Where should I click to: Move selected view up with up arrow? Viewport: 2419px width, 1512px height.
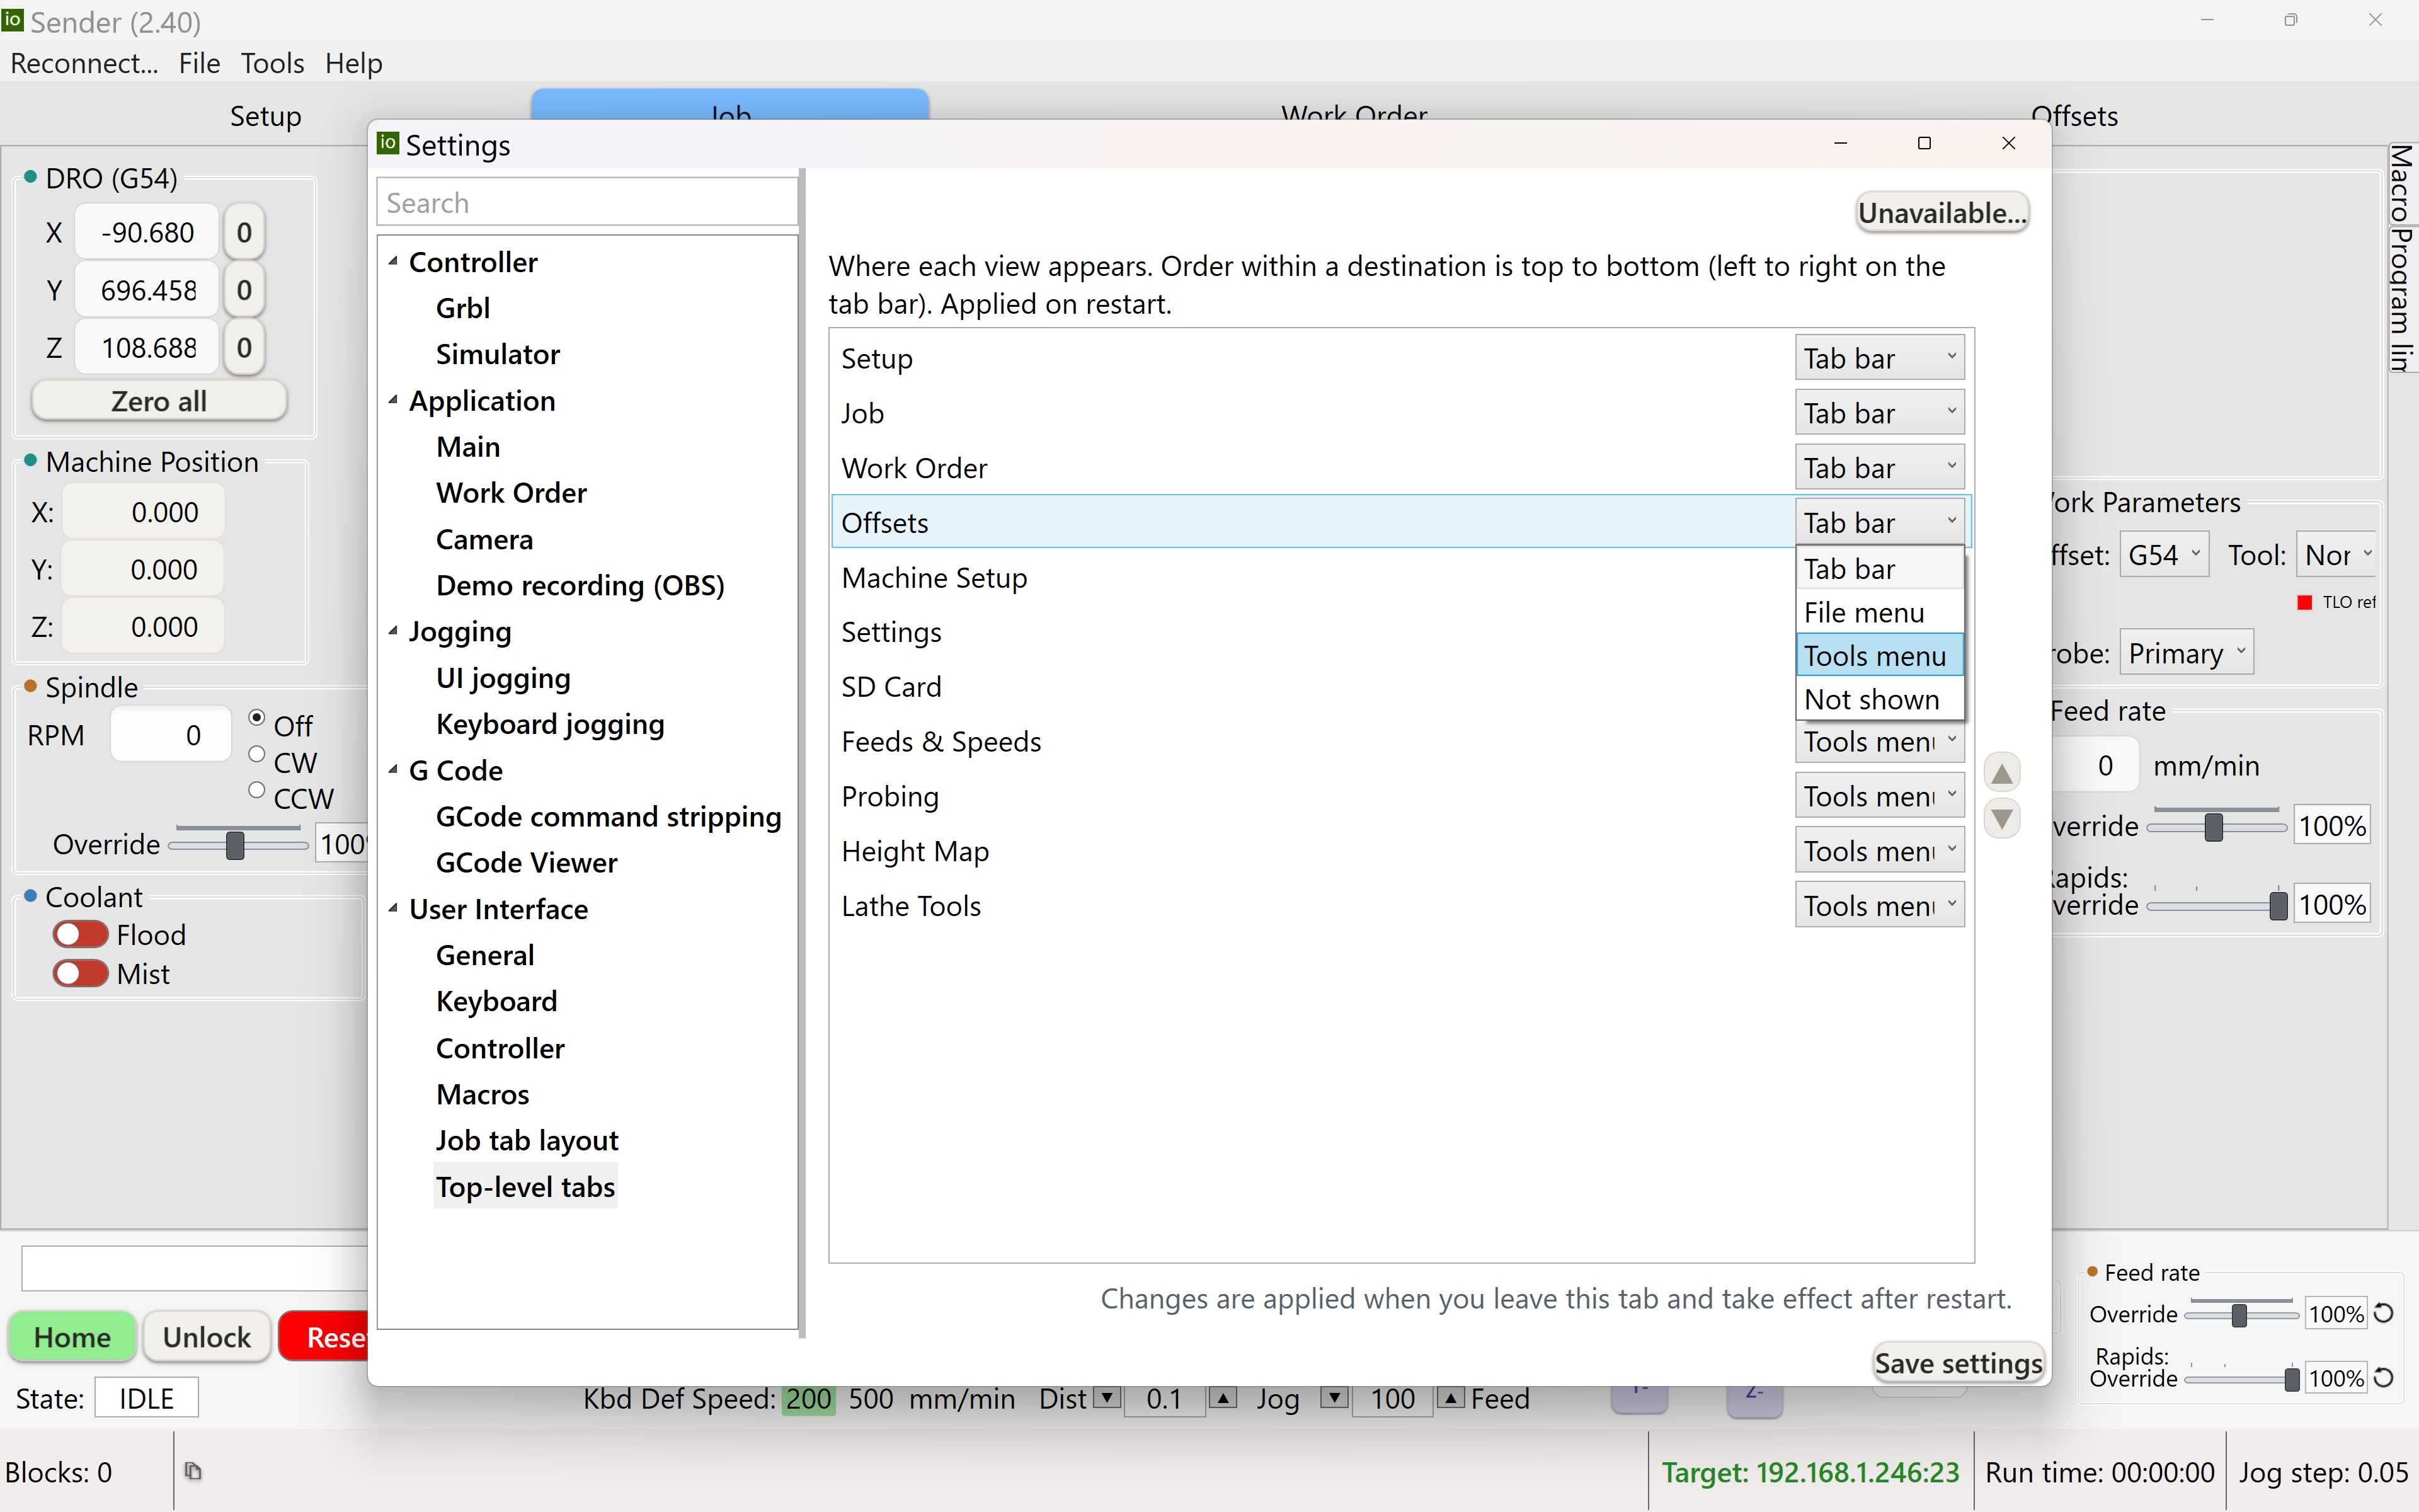[2001, 773]
